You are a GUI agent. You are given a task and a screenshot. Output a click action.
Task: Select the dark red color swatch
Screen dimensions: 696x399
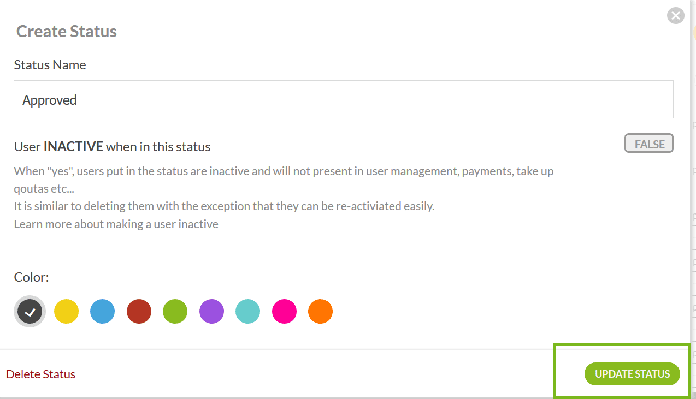(139, 312)
